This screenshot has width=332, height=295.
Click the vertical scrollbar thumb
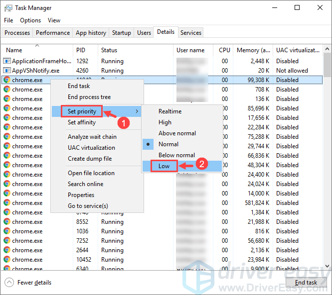pyautogui.click(x=327, y=65)
